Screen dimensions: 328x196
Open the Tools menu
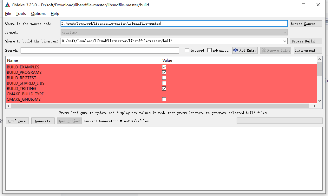[x=21, y=14]
